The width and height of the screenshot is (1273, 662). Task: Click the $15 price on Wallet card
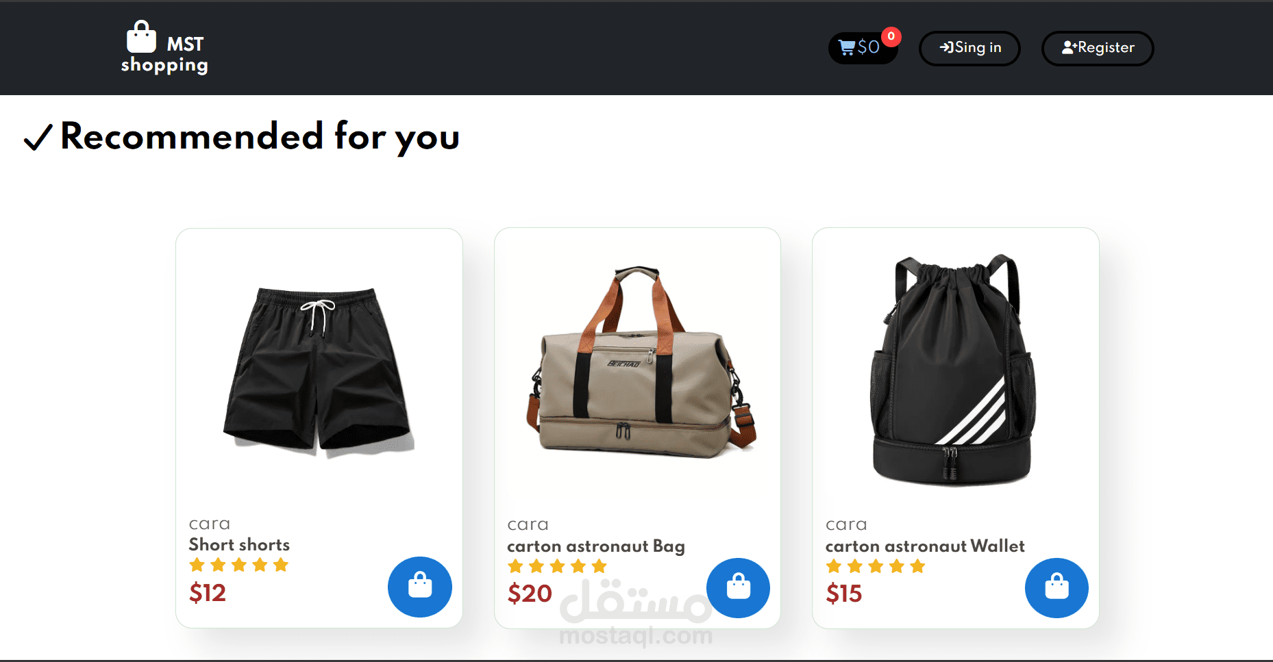(843, 593)
